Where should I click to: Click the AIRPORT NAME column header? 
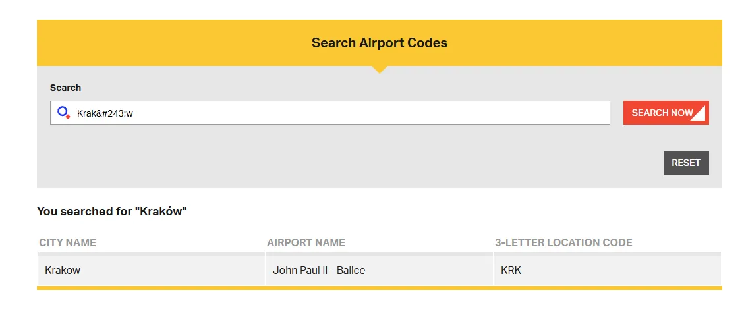tap(306, 242)
